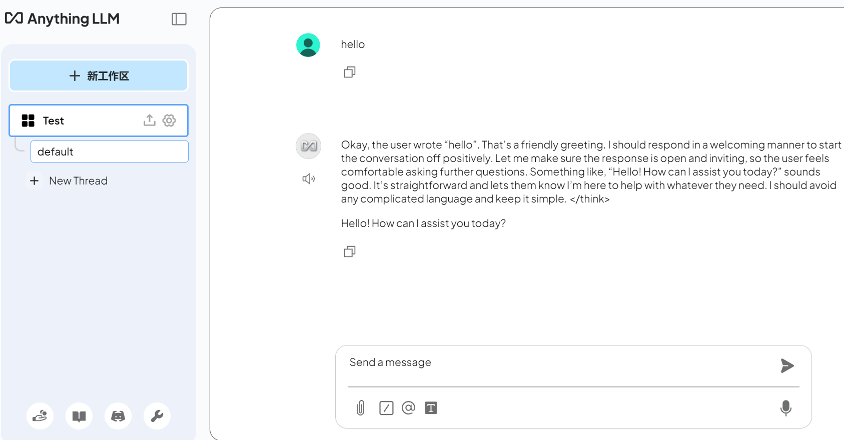
Task: Open instance settings wrench icon
Action: click(157, 416)
